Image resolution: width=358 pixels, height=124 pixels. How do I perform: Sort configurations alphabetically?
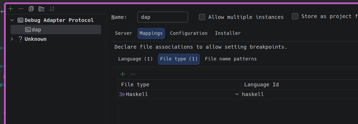52,9
